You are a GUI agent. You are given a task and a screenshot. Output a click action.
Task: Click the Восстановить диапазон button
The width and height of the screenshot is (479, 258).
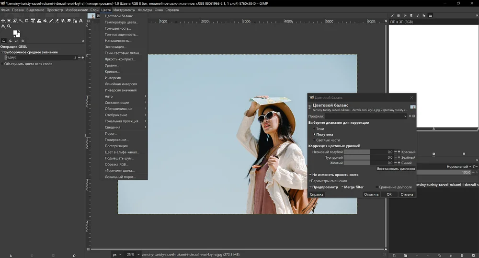coord(396,169)
